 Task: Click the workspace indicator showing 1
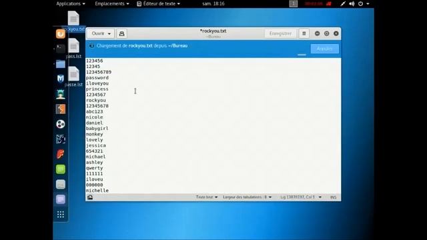pyautogui.click(x=294, y=3)
